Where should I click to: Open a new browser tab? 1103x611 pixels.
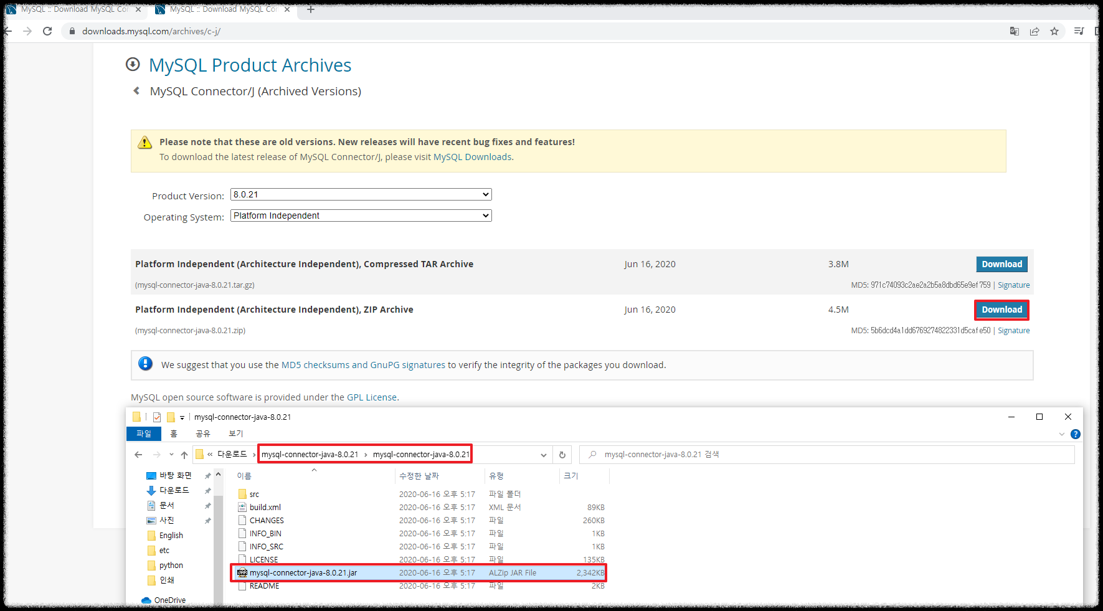[x=311, y=9]
